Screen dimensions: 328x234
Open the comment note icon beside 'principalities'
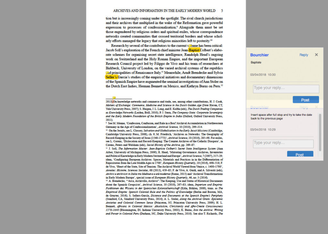tap(107, 73)
